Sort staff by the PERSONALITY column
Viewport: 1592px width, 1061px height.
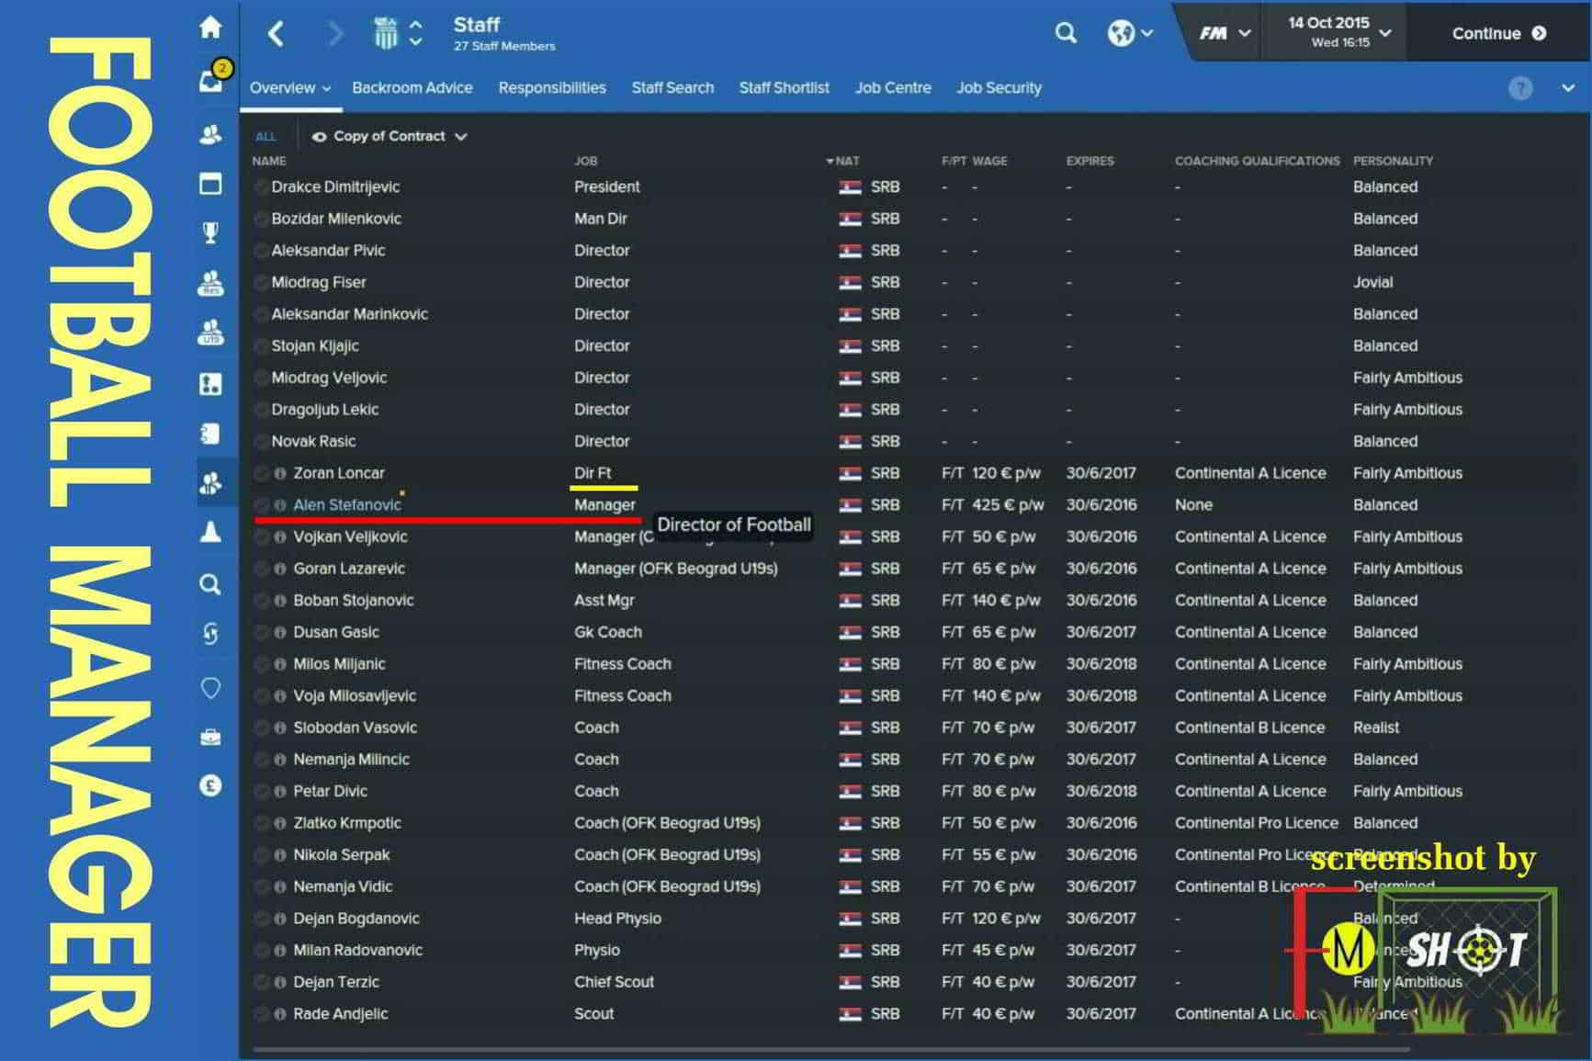[1393, 162]
